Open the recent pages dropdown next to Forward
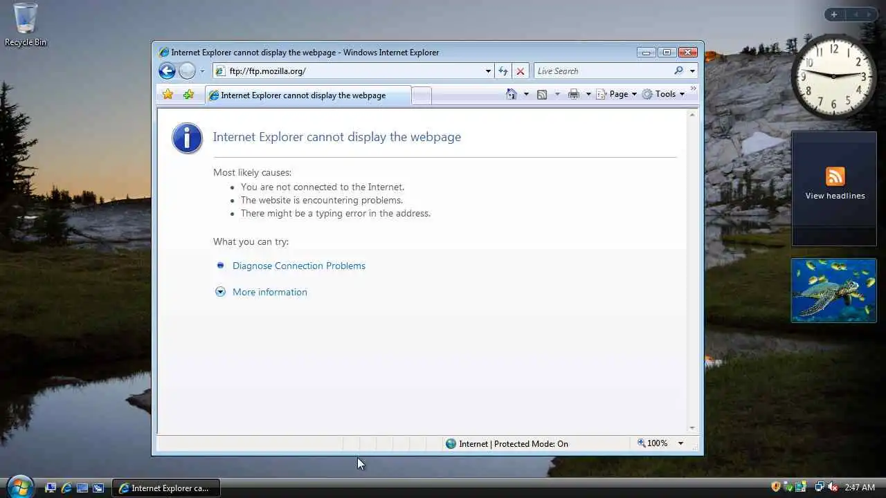This screenshot has width=886, height=498. [x=202, y=71]
